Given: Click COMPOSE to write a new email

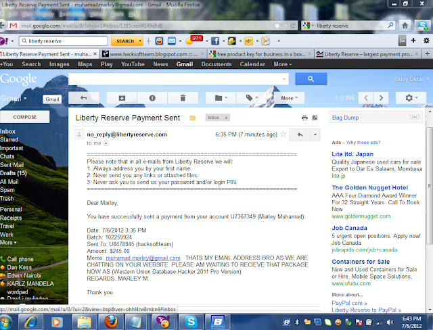Looking at the screenshot, I should (25, 117).
